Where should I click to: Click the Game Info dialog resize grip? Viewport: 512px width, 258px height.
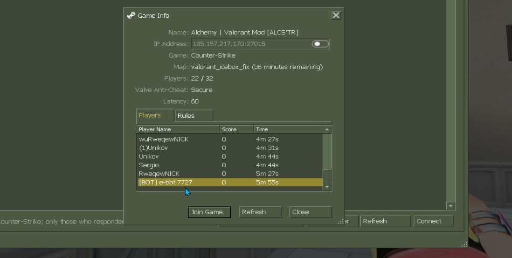click(x=340, y=222)
